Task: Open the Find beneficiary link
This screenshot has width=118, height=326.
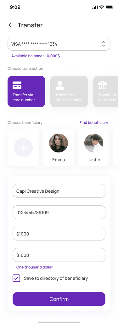Action: tap(94, 123)
